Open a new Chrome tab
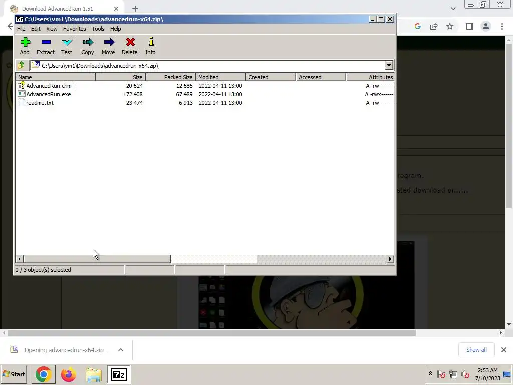 [x=135, y=9]
